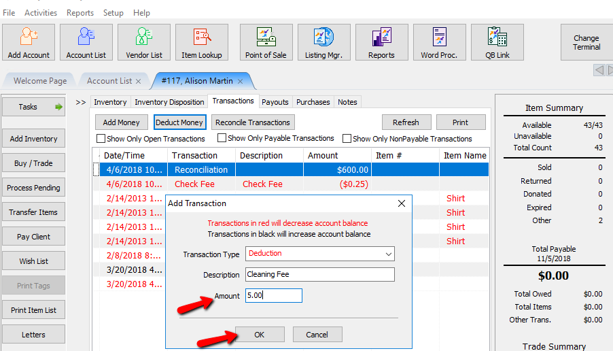This screenshot has height=351, width=613.
Task: Sort by the Transaction column header
Action: [201, 156]
